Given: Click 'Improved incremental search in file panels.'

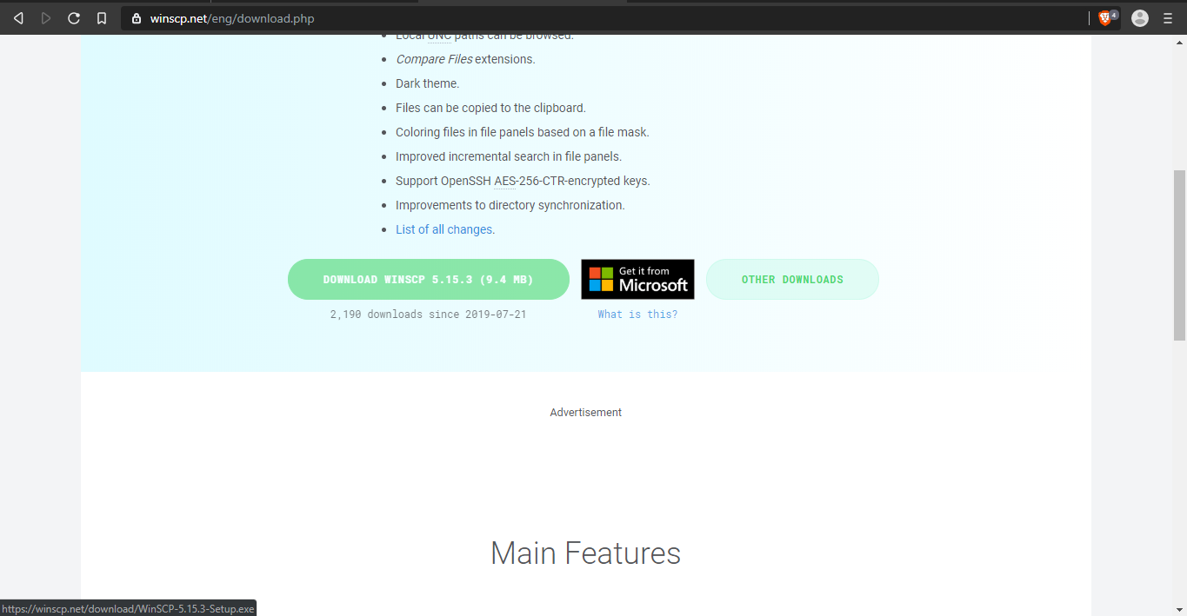Looking at the screenshot, I should (x=509, y=156).
